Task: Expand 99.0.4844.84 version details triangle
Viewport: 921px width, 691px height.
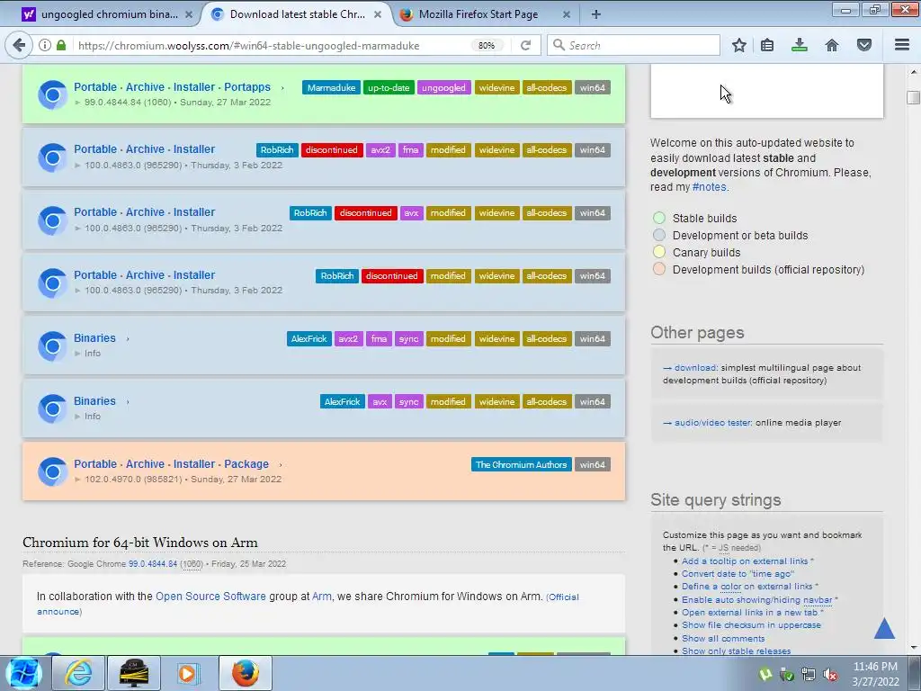Action: tap(77, 103)
